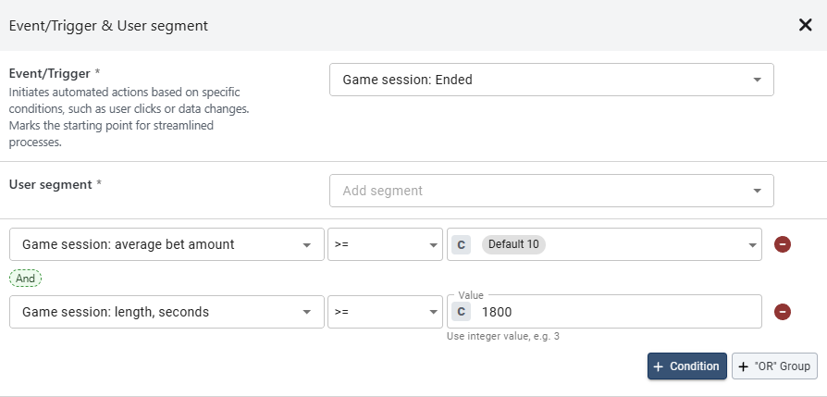Click the C icon beside the 1800 value
The image size is (827, 397).
[x=463, y=312]
